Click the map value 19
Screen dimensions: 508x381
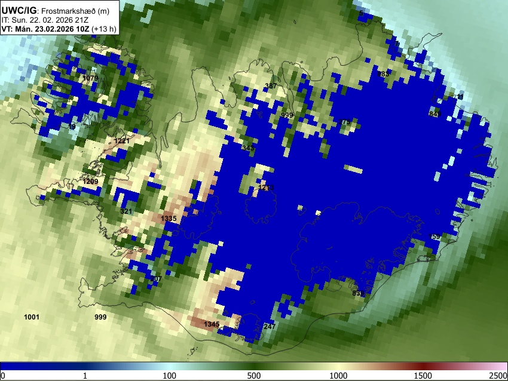pyautogui.click(x=72, y=127)
